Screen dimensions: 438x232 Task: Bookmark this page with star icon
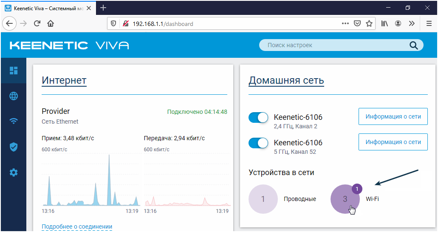pos(369,24)
